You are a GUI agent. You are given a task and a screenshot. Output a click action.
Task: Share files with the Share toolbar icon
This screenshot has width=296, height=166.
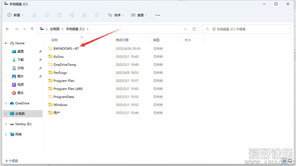pos(84,15)
